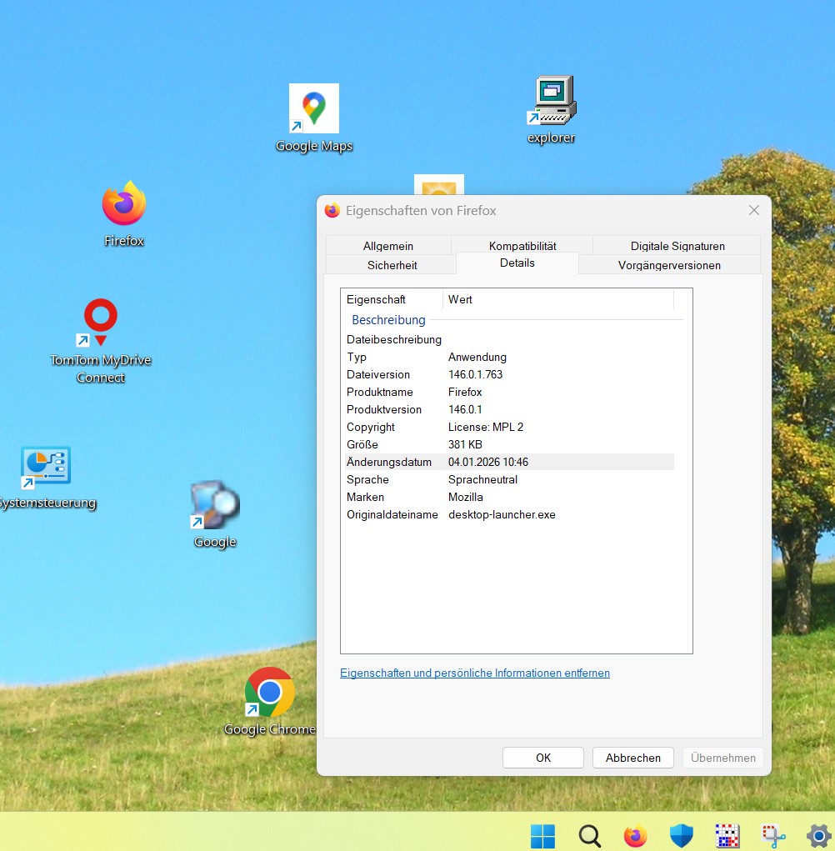This screenshot has height=851, width=835.
Task: Switch to the Allgemein tab
Action: pyautogui.click(x=388, y=246)
